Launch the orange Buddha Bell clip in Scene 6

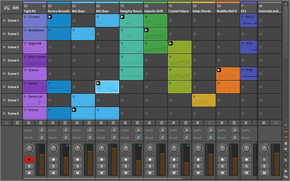[x=219, y=84]
